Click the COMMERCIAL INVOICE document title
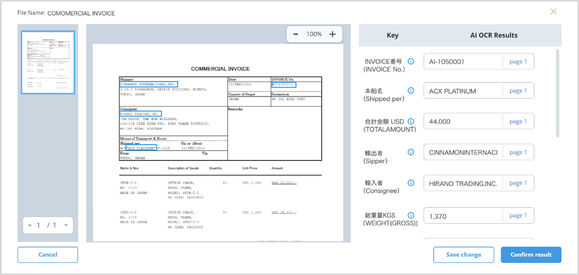The image size is (579, 275). point(220,69)
